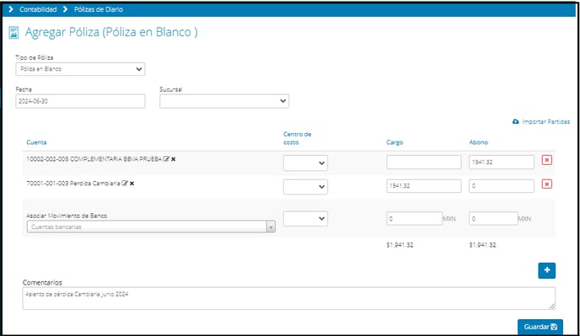The width and height of the screenshot is (580, 336).
Task: Click the Abono field in the Perdida Cambiaria row
Action: tap(502, 186)
